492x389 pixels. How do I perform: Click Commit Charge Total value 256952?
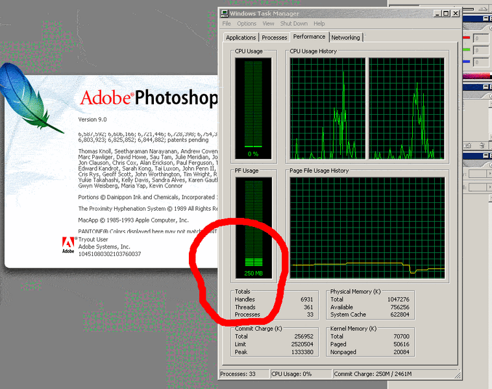(303, 336)
